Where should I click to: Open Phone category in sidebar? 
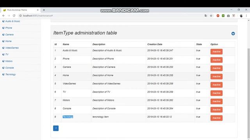[9, 28]
